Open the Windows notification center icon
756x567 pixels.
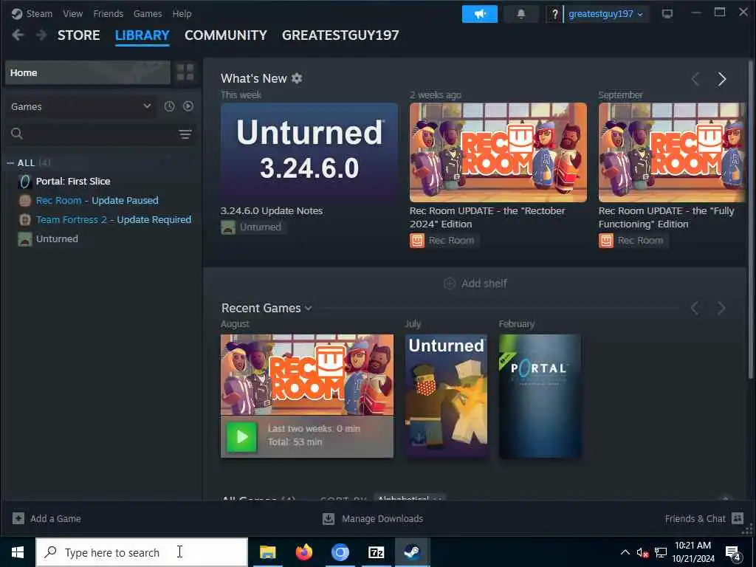coord(733,553)
